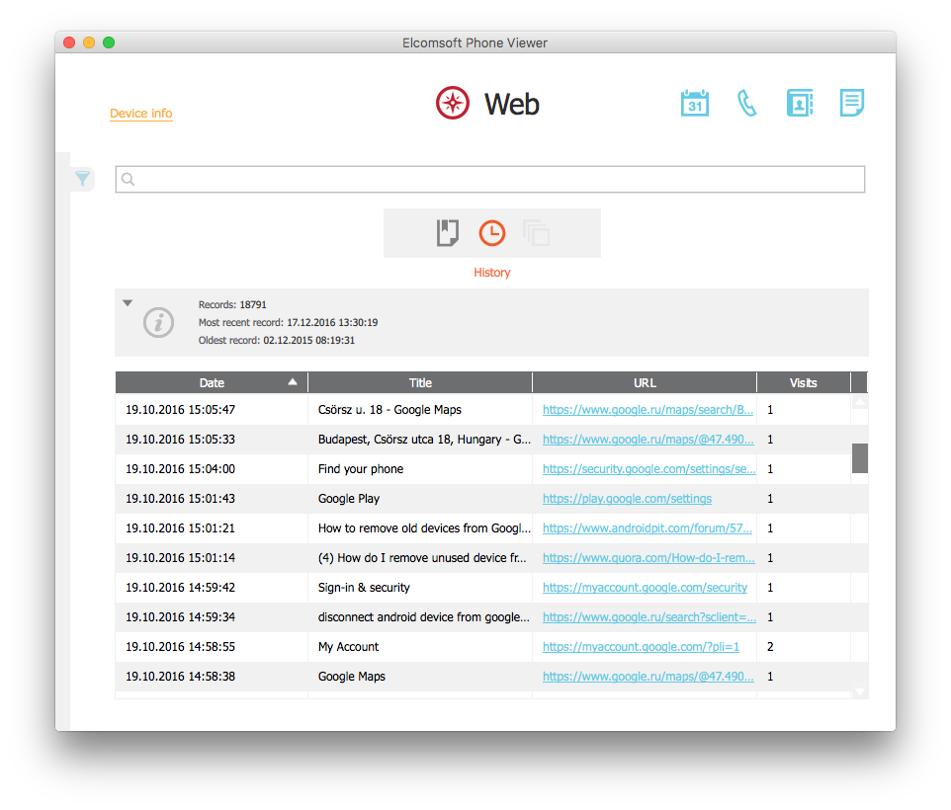Image resolution: width=951 pixels, height=810 pixels.
Task: Open the security.google.com settings link
Action: pos(648,469)
